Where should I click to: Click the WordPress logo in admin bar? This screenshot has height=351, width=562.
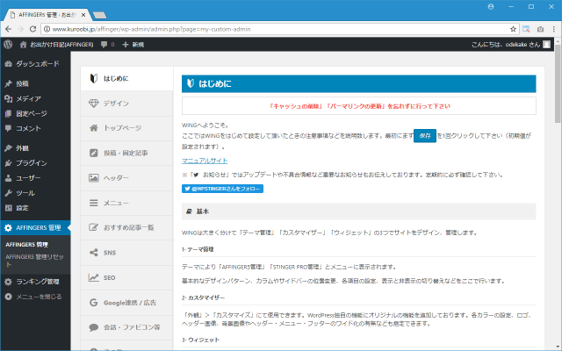pyautogui.click(x=7, y=43)
